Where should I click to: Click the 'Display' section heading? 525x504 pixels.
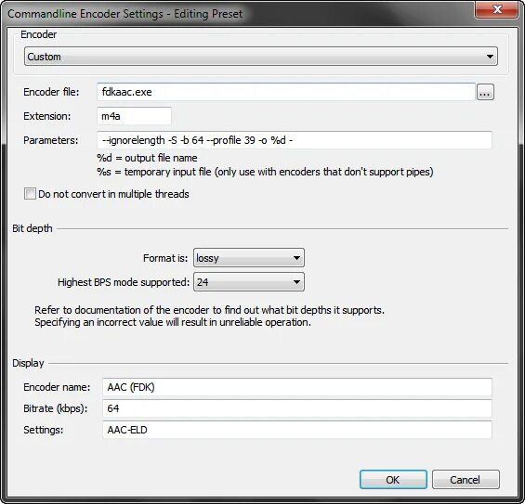pyautogui.click(x=28, y=363)
